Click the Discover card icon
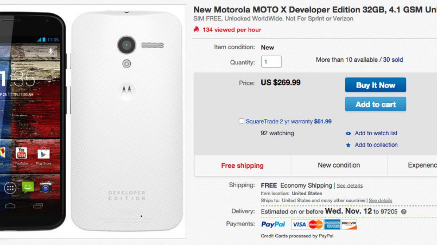This screenshot has width=437, height=245. coord(349,224)
